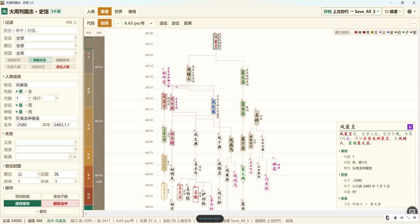Click the 姓名/尊号/封国 search field
This screenshot has height=224, width=420.
pyautogui.click(x=40, y=30)
